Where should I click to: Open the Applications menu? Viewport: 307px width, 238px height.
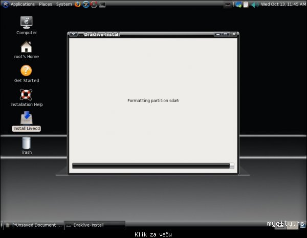(x=23, y=4)
